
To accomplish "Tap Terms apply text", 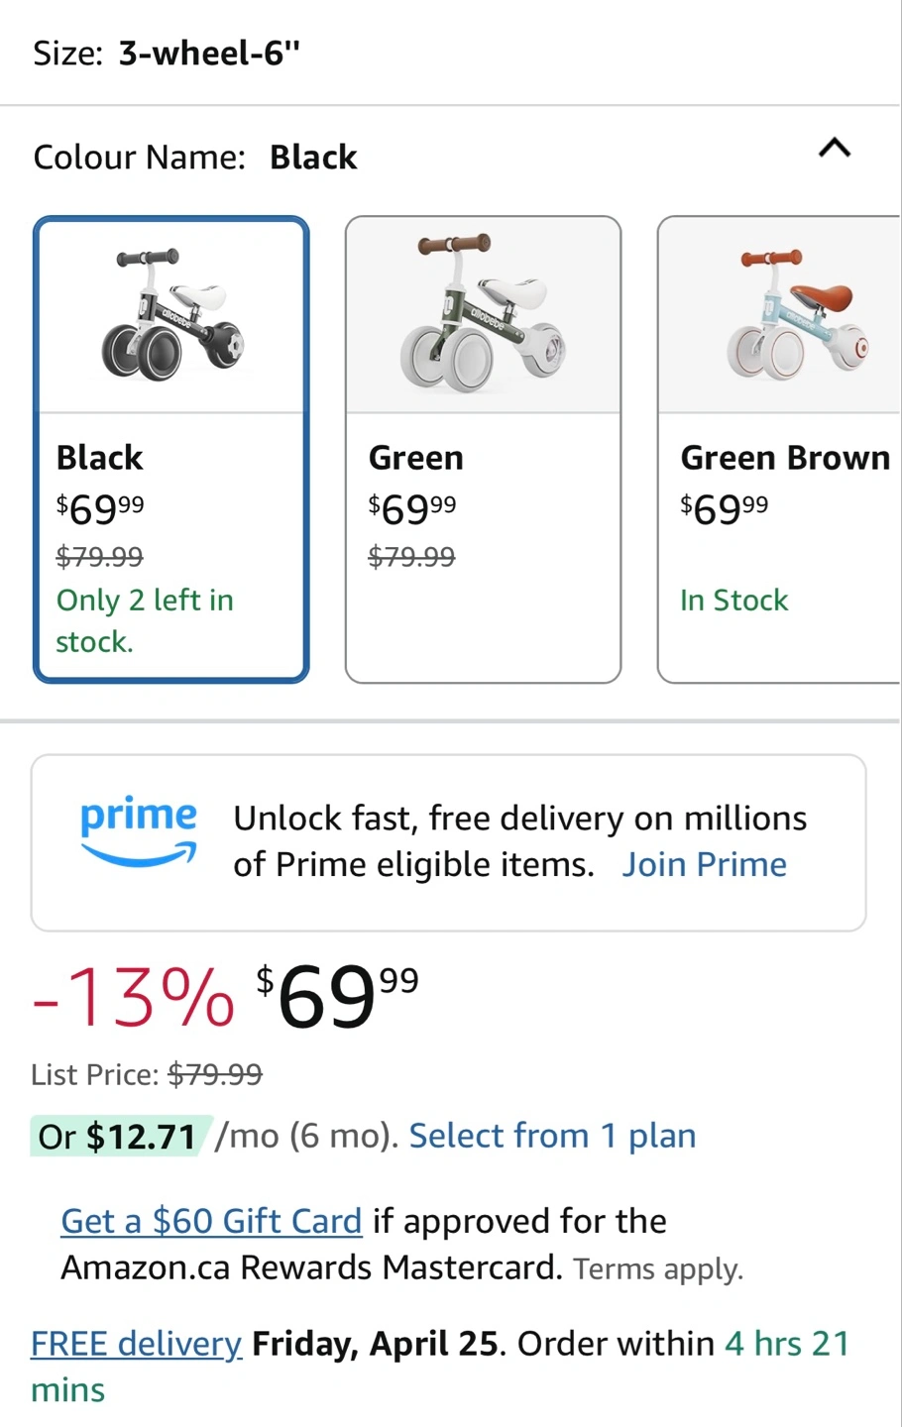I will click(658, 1269).
